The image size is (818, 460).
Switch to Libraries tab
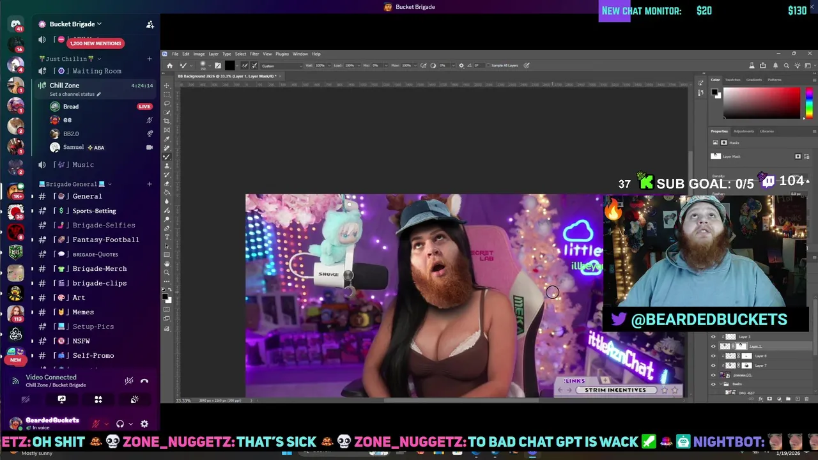767,131
